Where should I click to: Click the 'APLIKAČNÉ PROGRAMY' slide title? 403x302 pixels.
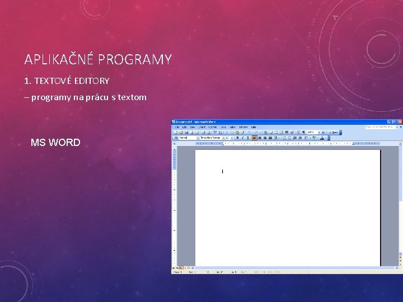pos(98,59)
